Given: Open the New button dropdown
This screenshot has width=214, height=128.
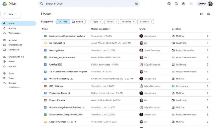Looking at the screenshot, I should pyautogui.click(x=10, y=14).
